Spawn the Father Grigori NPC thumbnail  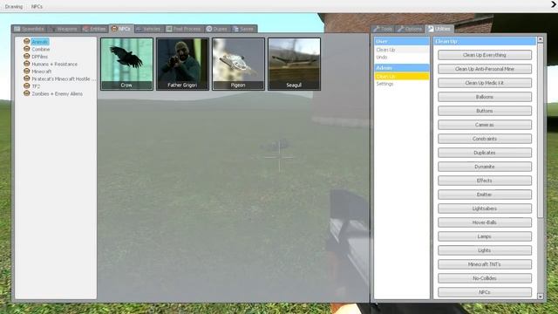(182, 64)
